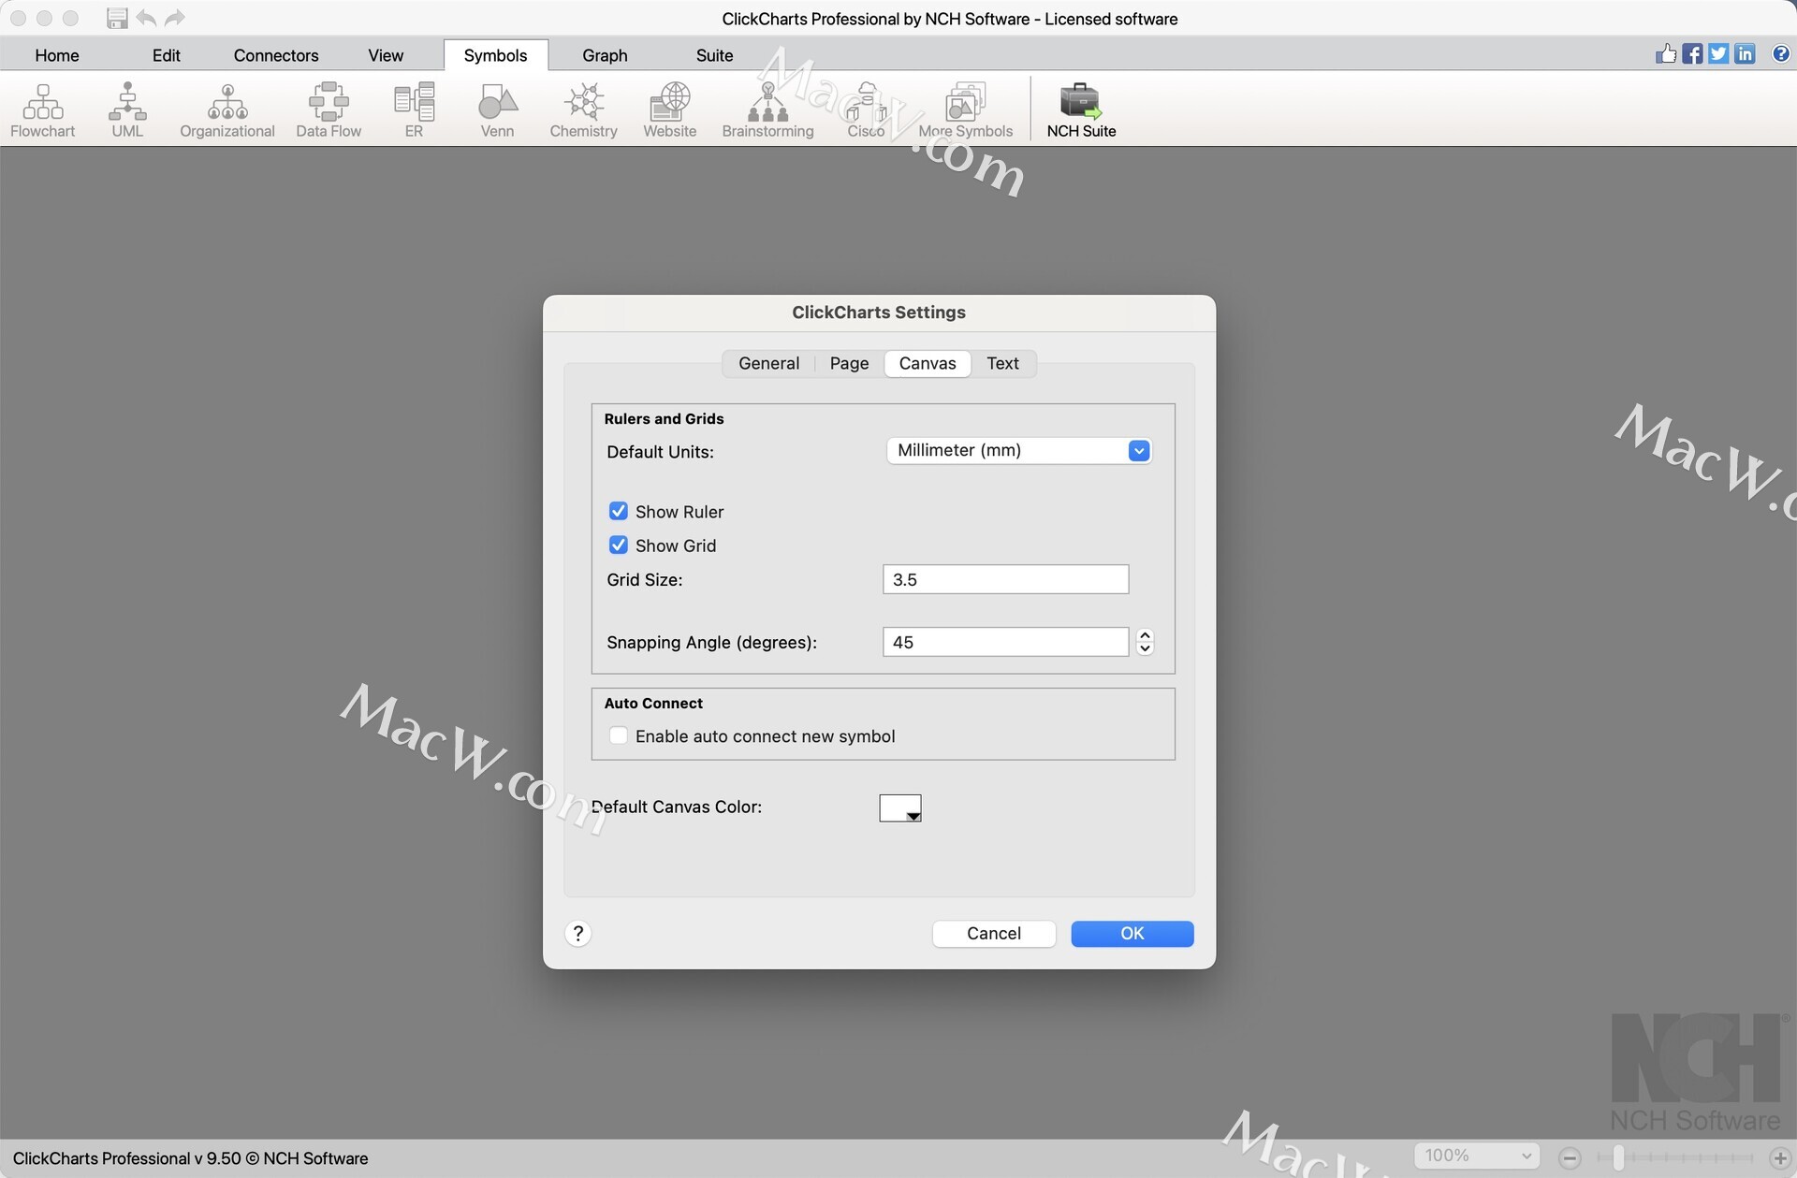The width and height of the screenshot is (1797, 1178).
Task: Choose the ER diagram symbols
Action: (x=414, y=109)
